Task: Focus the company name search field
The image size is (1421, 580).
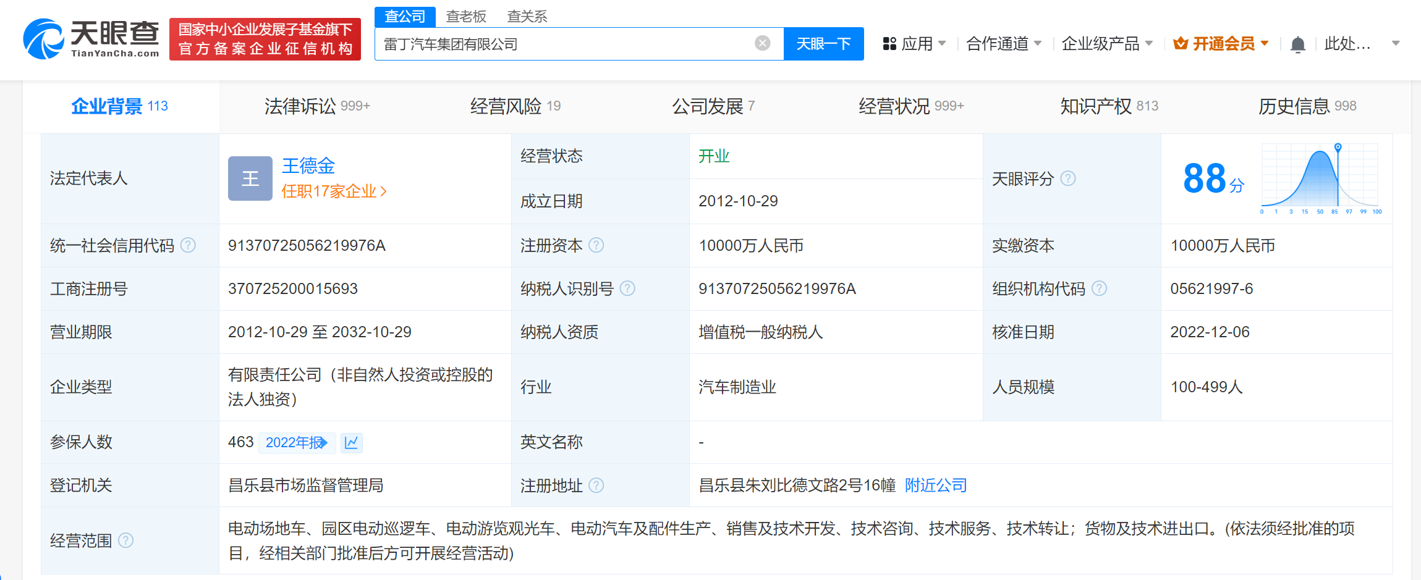Action: (562, 44)
